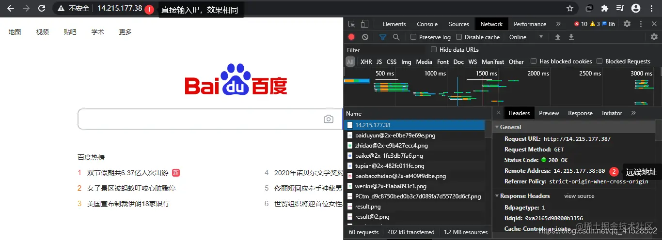
Task: Select the All filter type
Action: [x=350, y=62]
